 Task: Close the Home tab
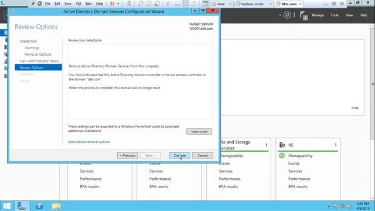coord(230,4)
